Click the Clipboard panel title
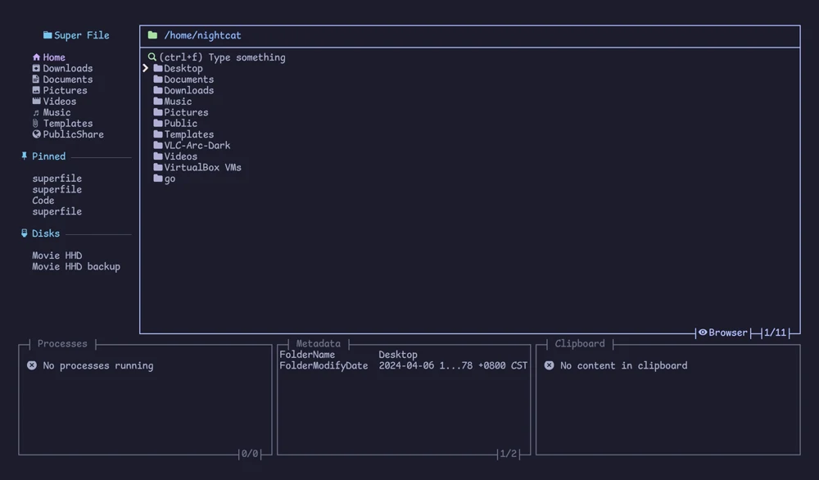The width and height of the screenshot is (819, 480). point(580,343)
